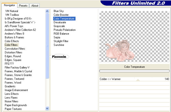The height and width of the screenshot is (112, 171).
Task: Select Frames, Marble & Crystal
Action: (x=18, y=71)
